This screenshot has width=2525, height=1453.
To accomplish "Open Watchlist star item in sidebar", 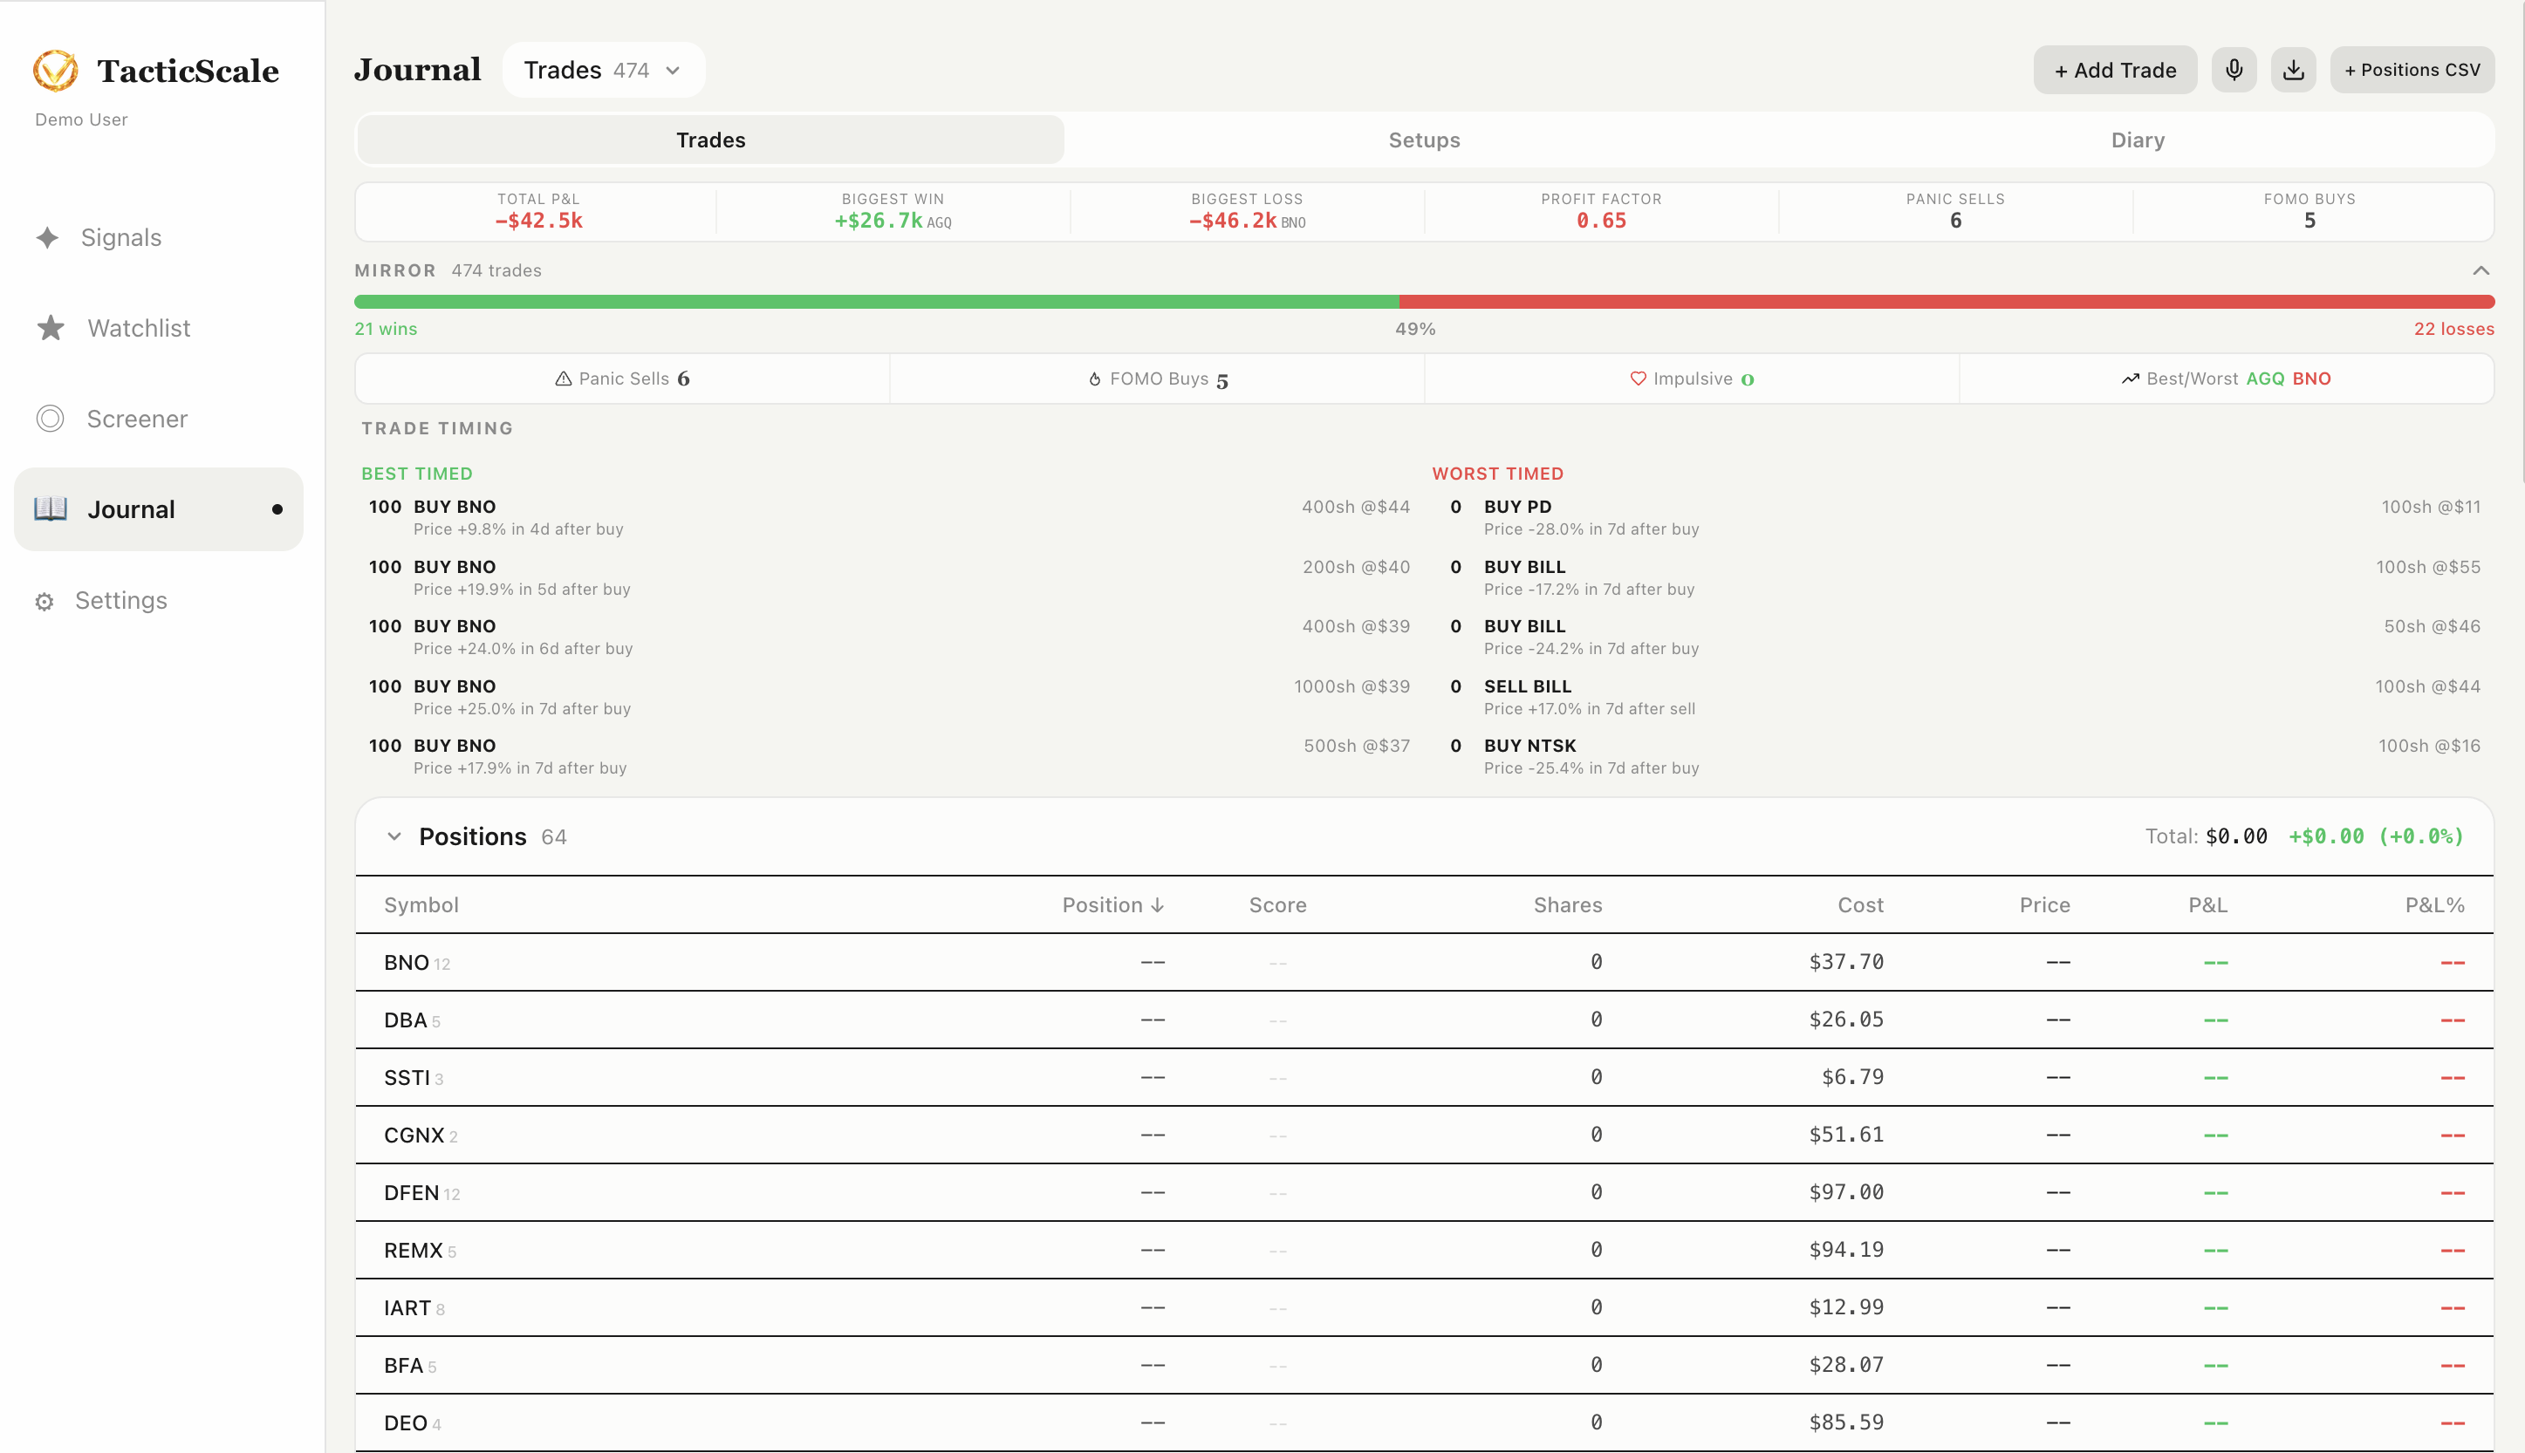I will coord(138,328).
